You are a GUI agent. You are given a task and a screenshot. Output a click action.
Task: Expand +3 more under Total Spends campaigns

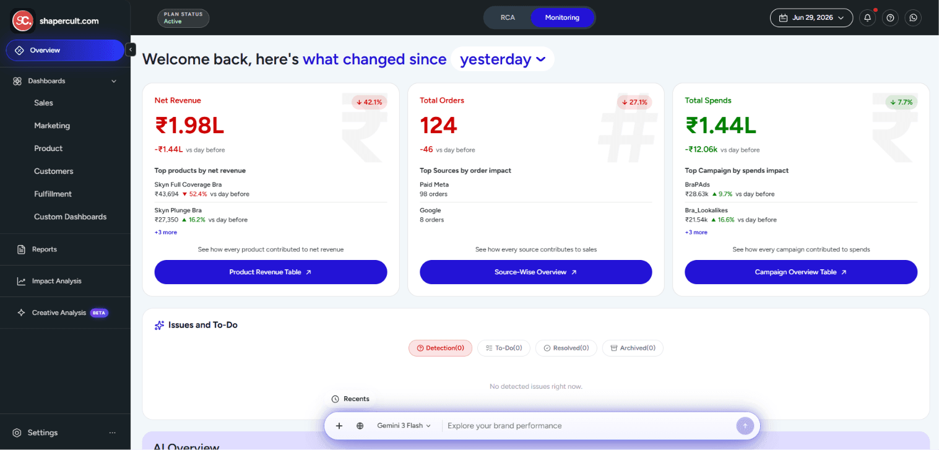point(696,232)
